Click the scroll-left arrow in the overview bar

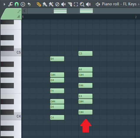24,11
